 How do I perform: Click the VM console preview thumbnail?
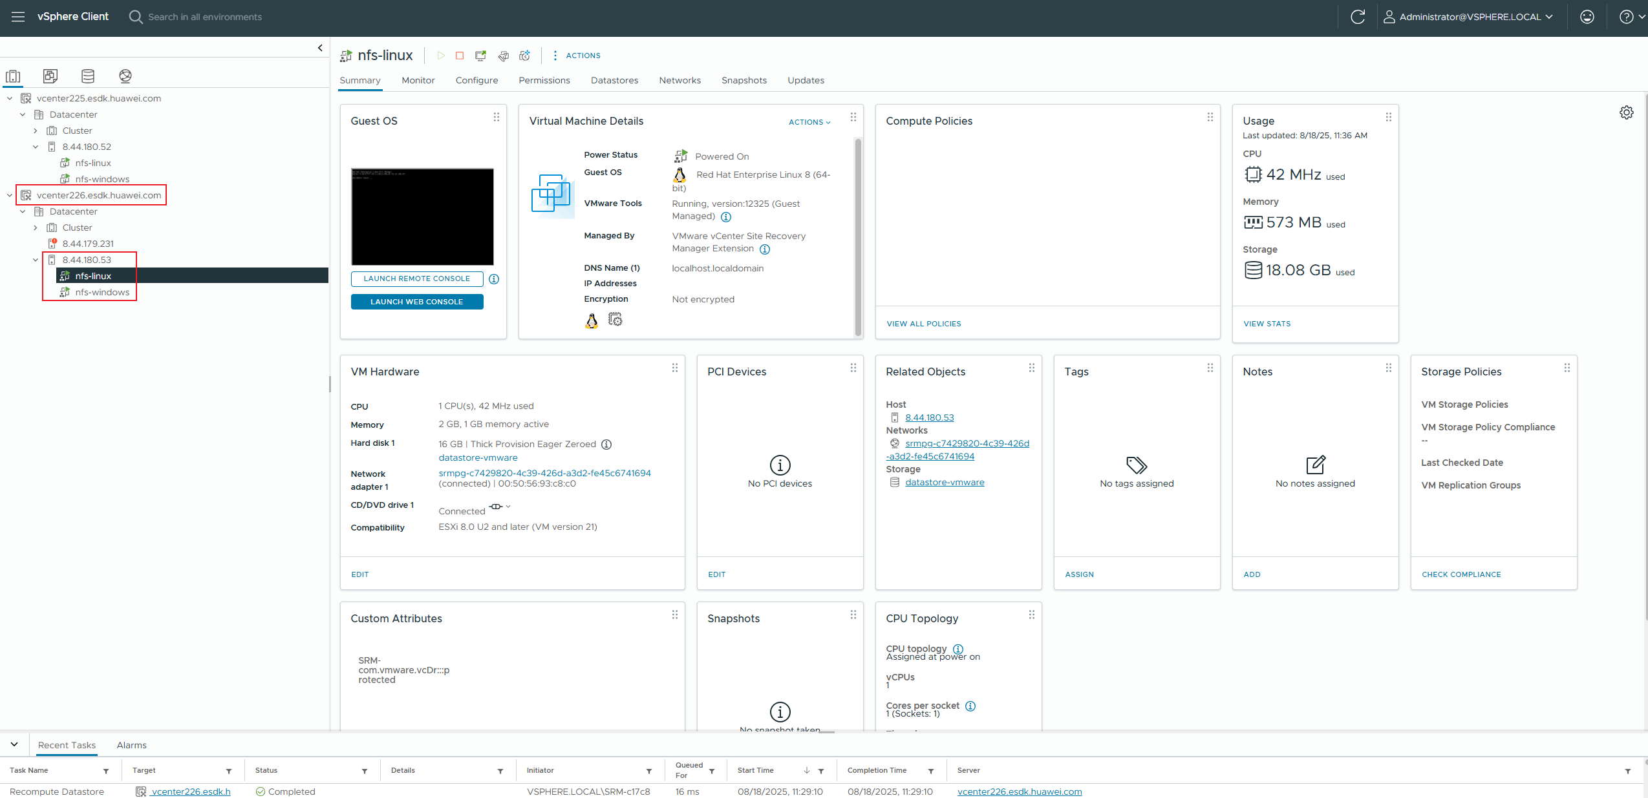pos(422,216)
